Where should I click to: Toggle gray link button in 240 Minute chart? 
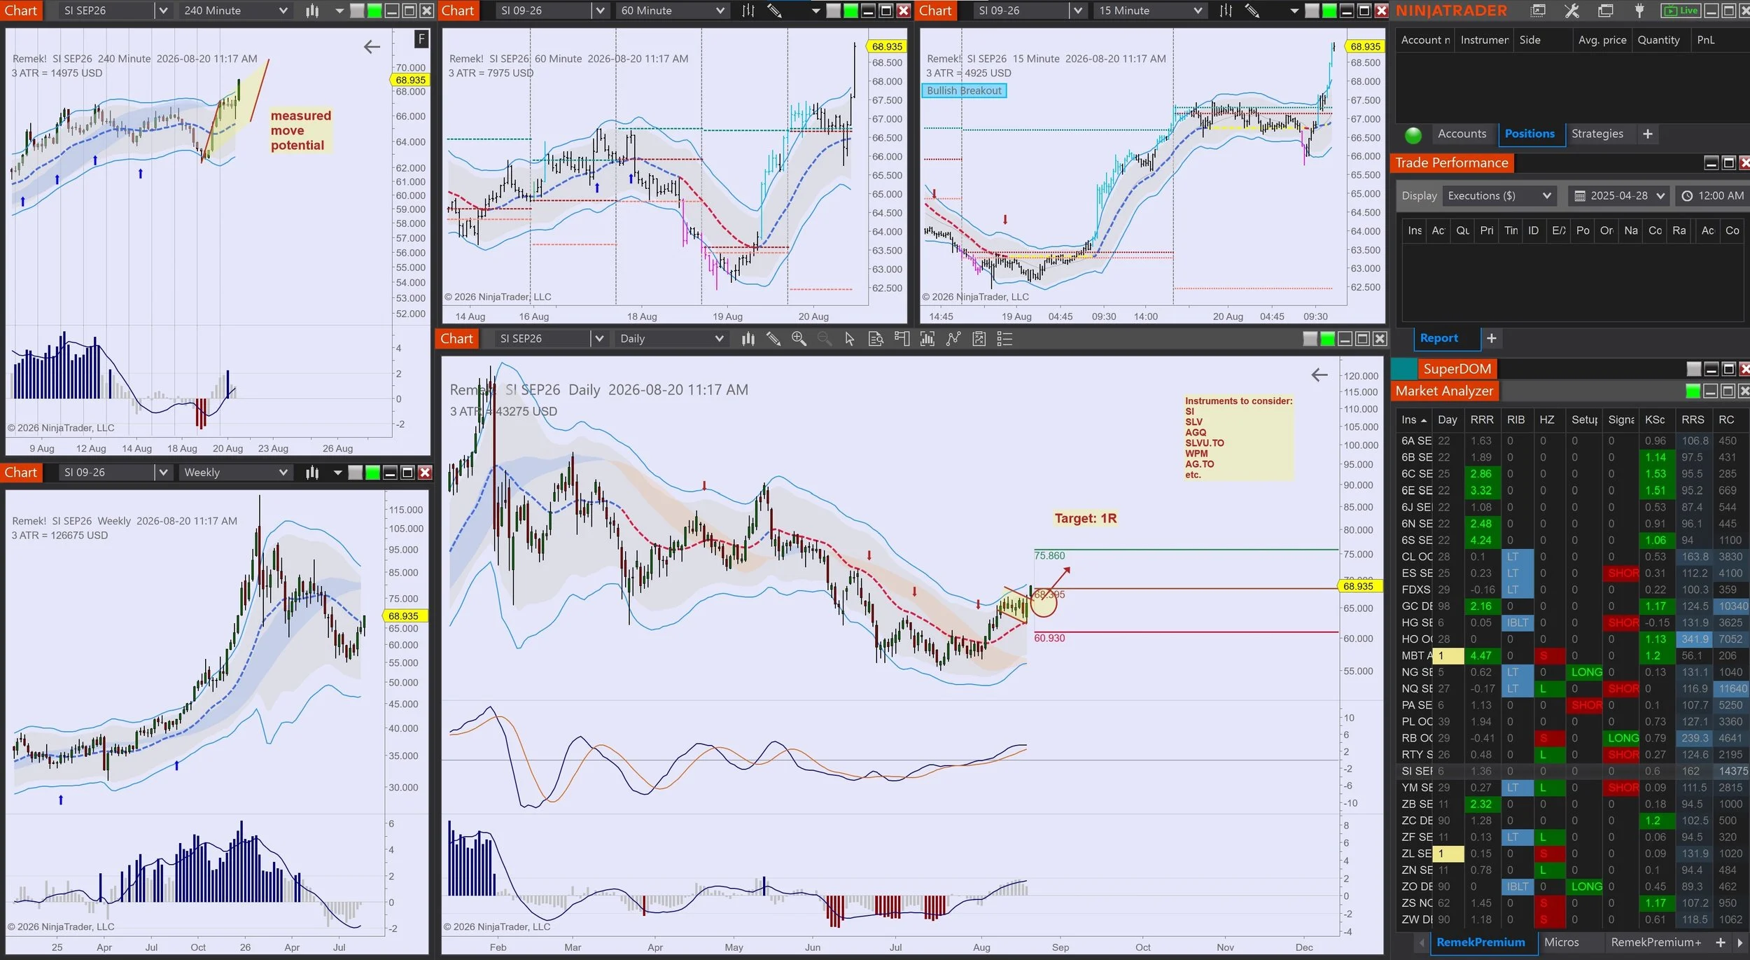click(x=357, y=11)
